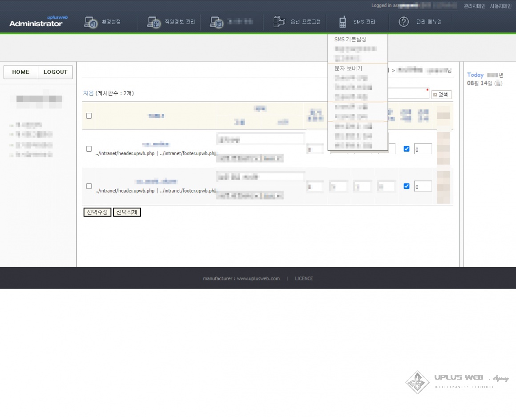The height and width of the screenshot is (417, 516).
Task: Tick the select-all checkbox in table header
Action: (x=89, y=116)
